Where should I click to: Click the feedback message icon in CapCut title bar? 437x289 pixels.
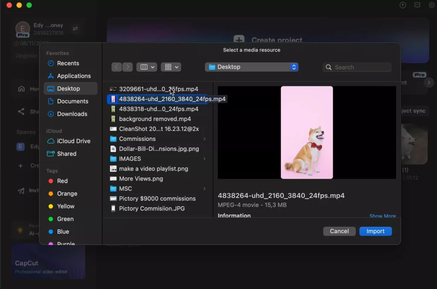tap(417, 5)
